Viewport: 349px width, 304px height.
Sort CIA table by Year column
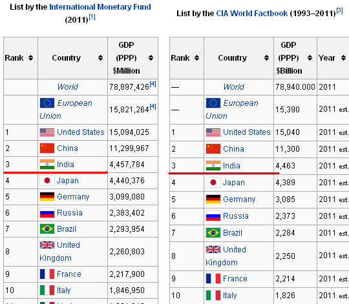(343, 58)
